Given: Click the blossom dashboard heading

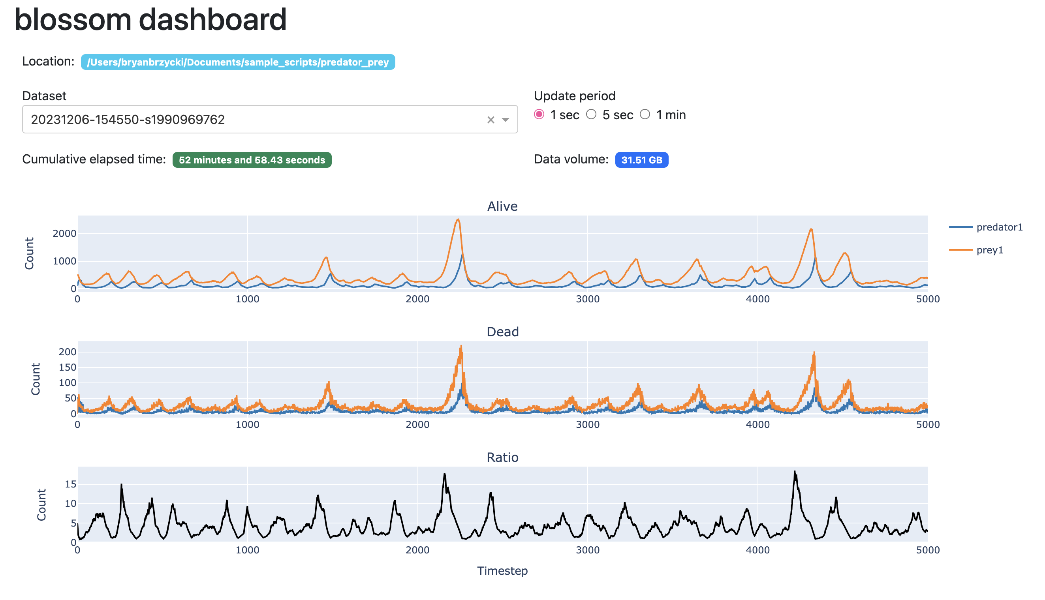Looking at the screenshot, I should pos(150,19).
